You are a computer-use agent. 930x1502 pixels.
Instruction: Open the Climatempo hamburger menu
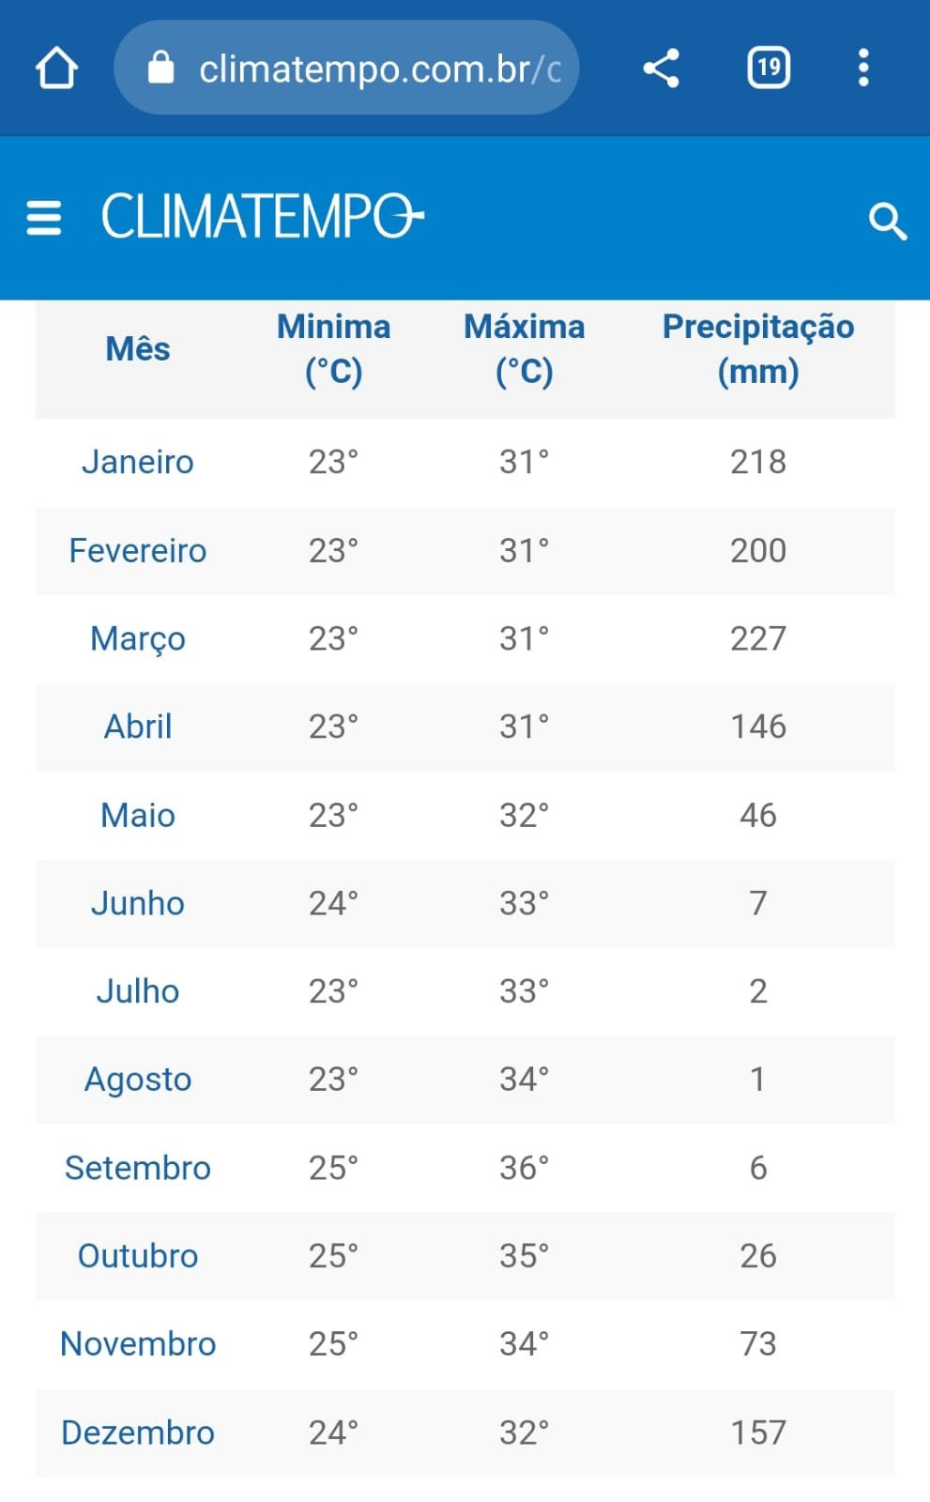[44, 218]
